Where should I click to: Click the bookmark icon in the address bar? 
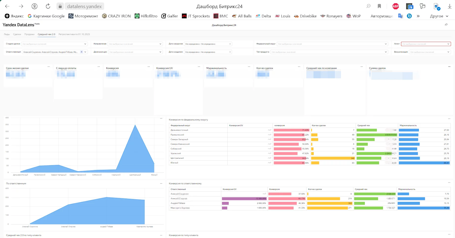click(379, 6)
